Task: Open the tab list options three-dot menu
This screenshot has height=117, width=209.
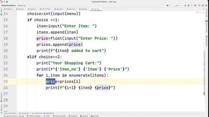Action: pyautogui.click(x=203, y=9)
